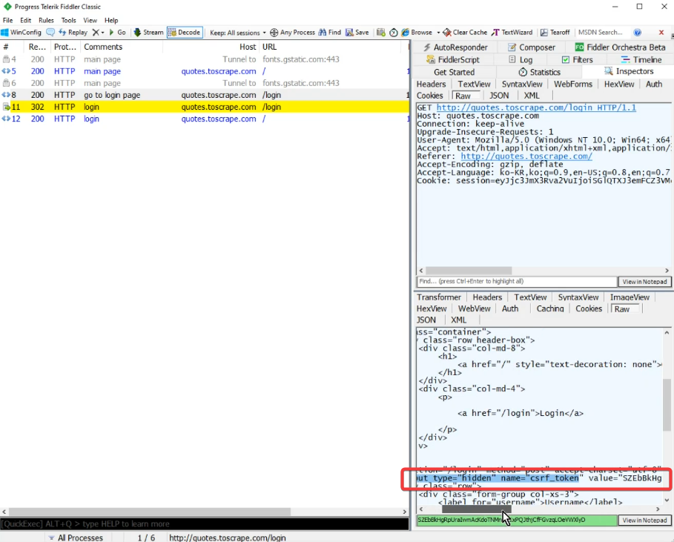The width and height of the screenshot is (674, 542).
Task: Toggle the Decode button
Action: (185, 32)
